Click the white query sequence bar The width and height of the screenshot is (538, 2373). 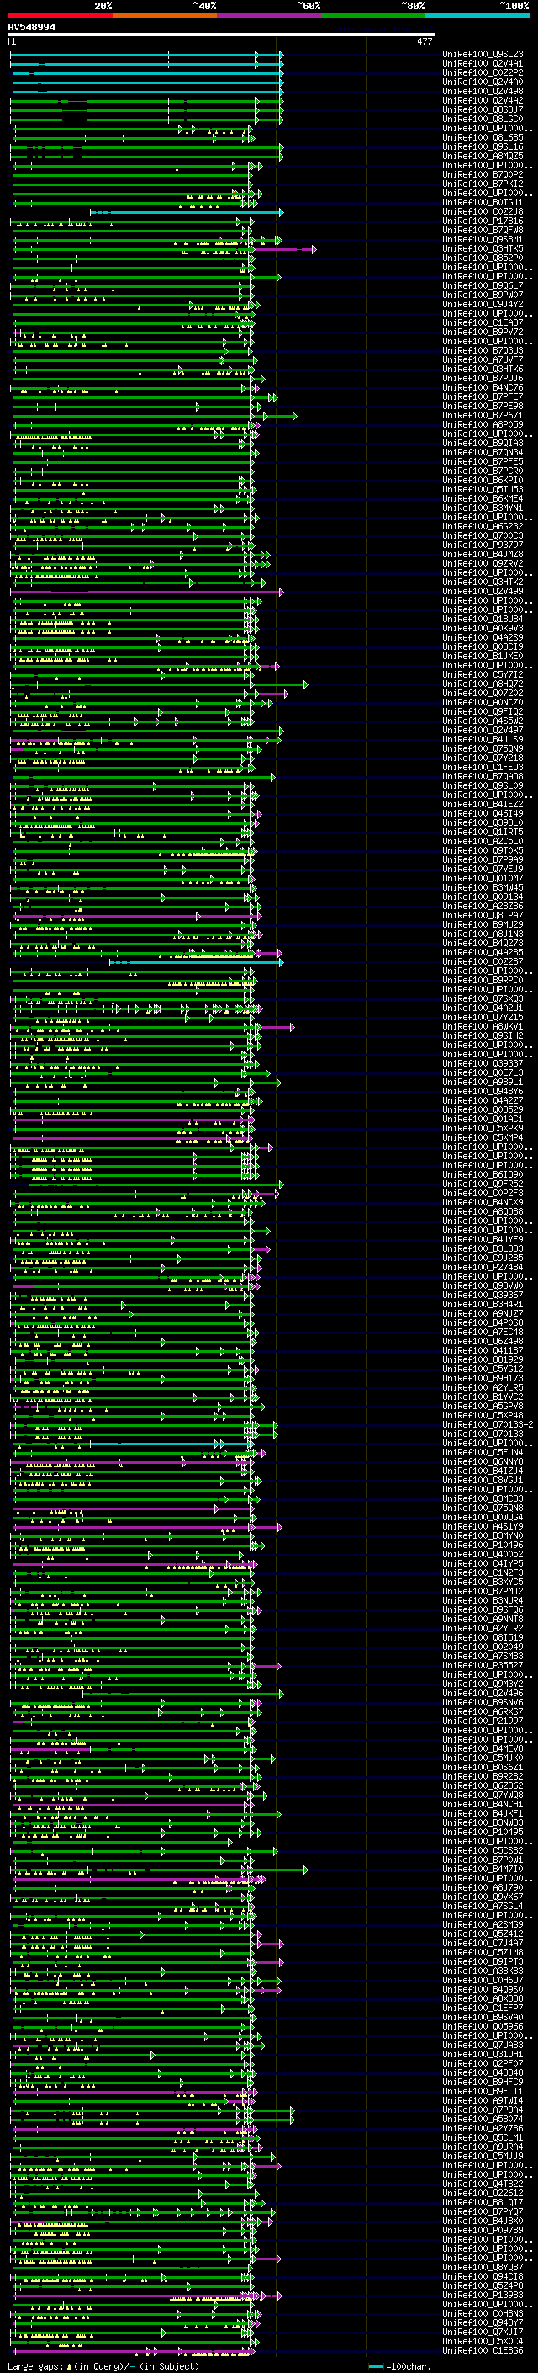[221, 35]
